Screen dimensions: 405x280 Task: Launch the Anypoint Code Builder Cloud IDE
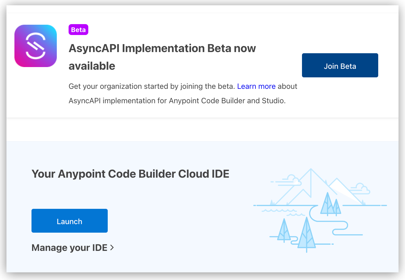(69, 221)
